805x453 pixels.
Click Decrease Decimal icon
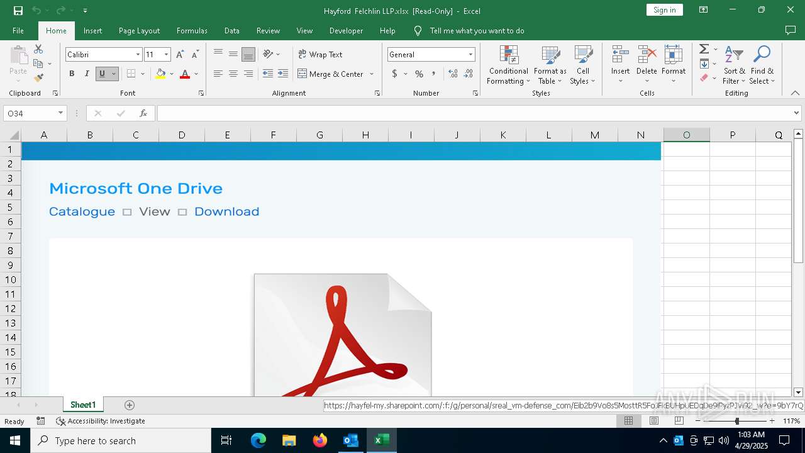[468, 74]
